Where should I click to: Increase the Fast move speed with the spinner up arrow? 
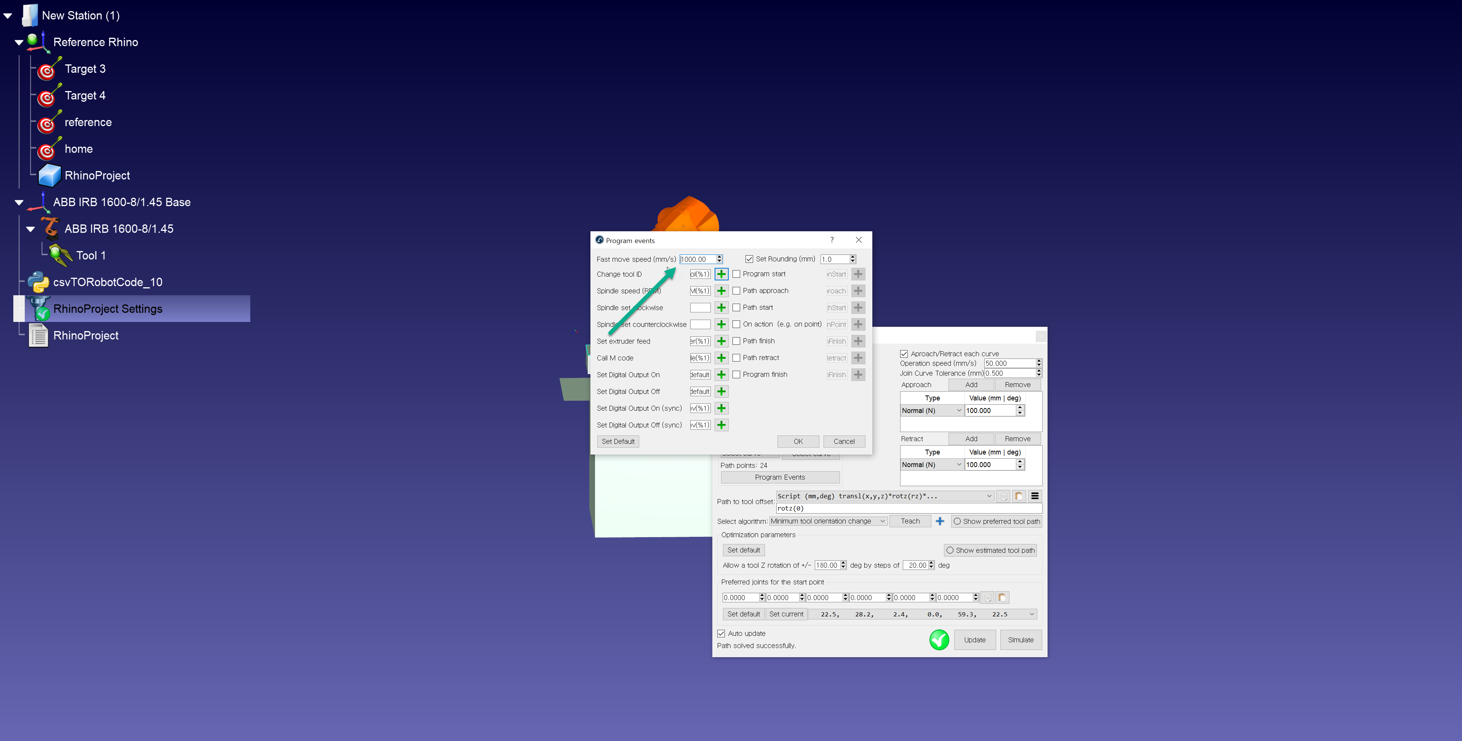pyautogui.click(x=719, y=257)
